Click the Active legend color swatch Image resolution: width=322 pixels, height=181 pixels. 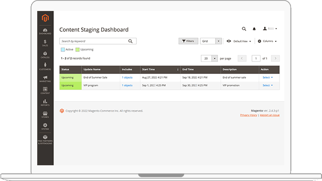63,50
